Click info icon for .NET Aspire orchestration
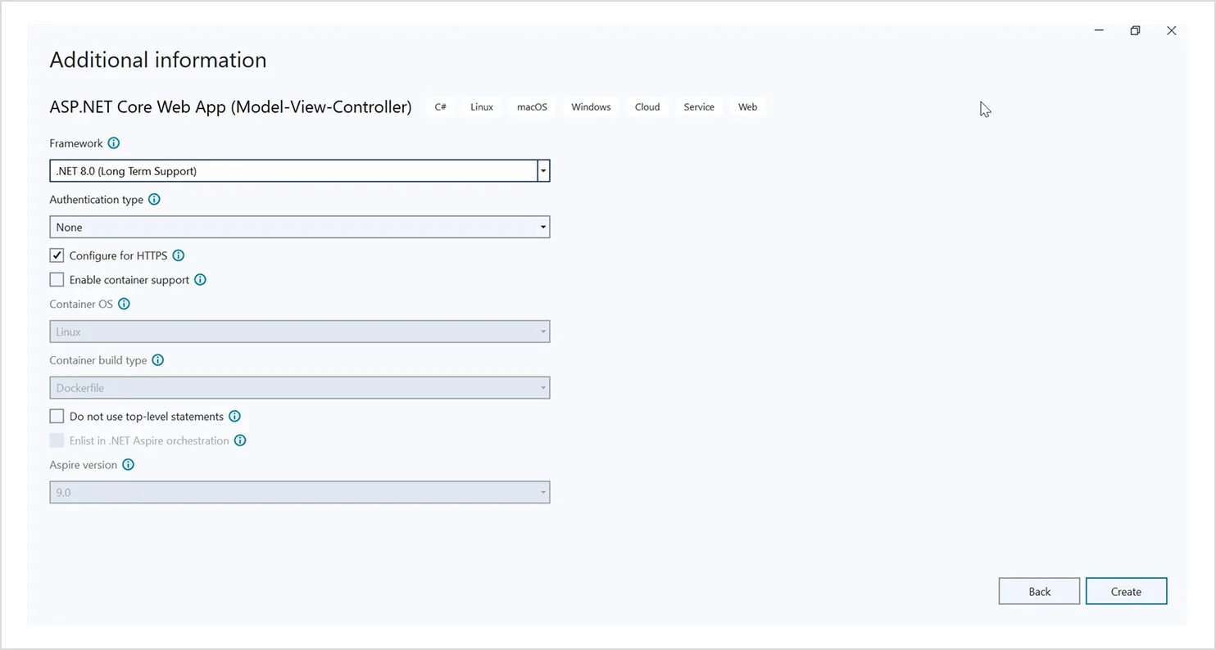 pos(240,440)
